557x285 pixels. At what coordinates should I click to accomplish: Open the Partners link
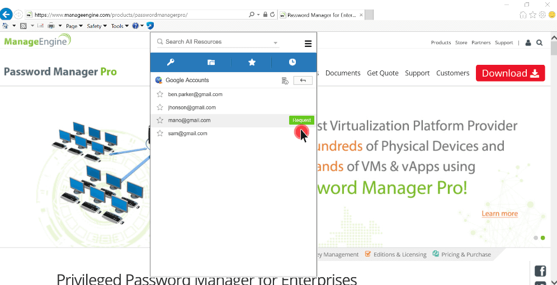[481, 42]
